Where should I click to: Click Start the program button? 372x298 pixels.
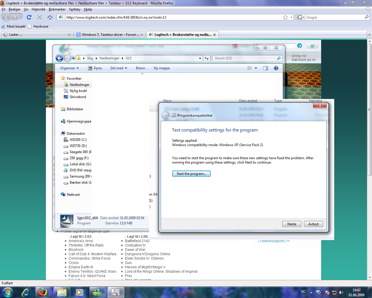pyautogui.click(x=191, y=174)
